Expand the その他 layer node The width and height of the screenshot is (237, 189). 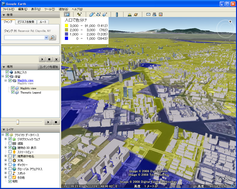(x=6, y=177)
